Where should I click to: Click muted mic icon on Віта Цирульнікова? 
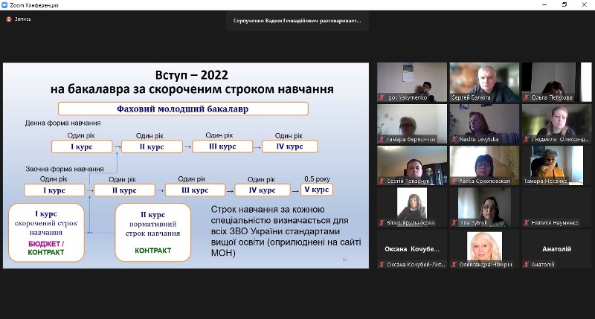[x=382, y=223]
